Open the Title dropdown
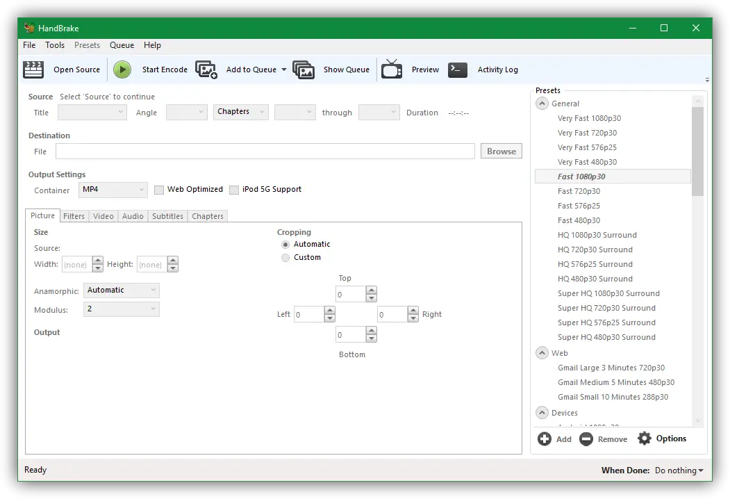730x499 pixels. coord(92,112)
